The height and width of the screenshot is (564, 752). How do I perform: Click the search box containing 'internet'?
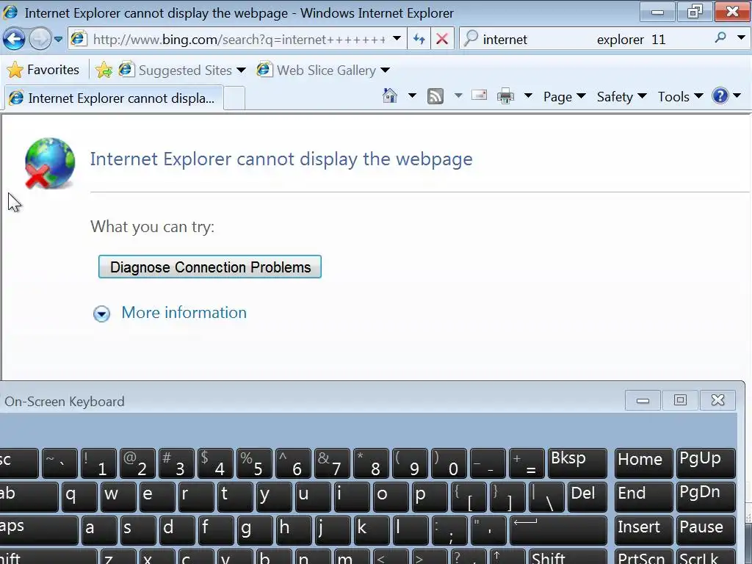[x=585, y=39]
